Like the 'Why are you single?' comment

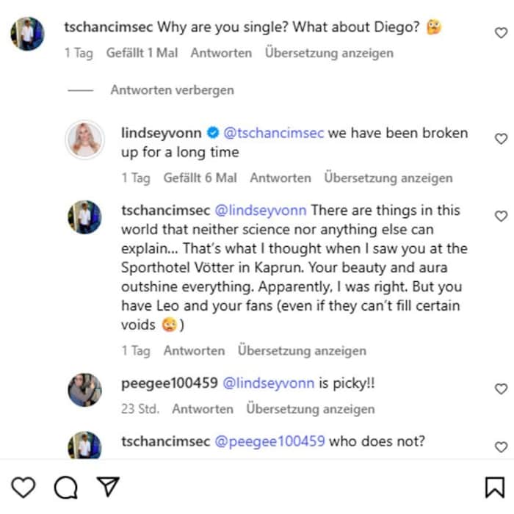pos(501,33)
